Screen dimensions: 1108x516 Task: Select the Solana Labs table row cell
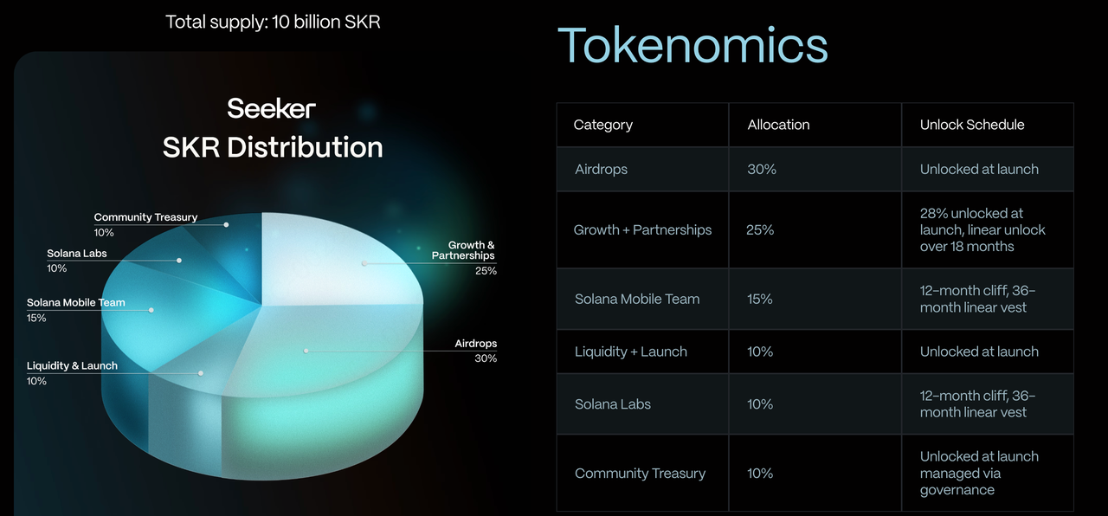coord(613,404)
